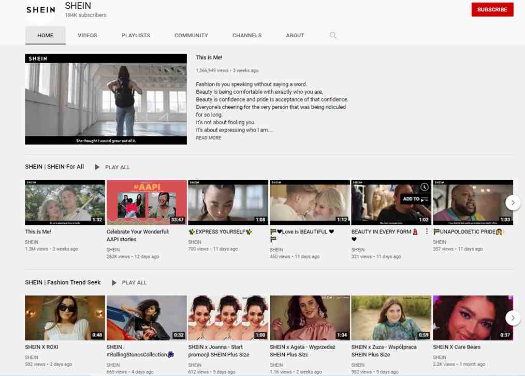525x376 pixels.
Task: Play all in SHEIN For All playlist
Action: [x=112, y=167]
